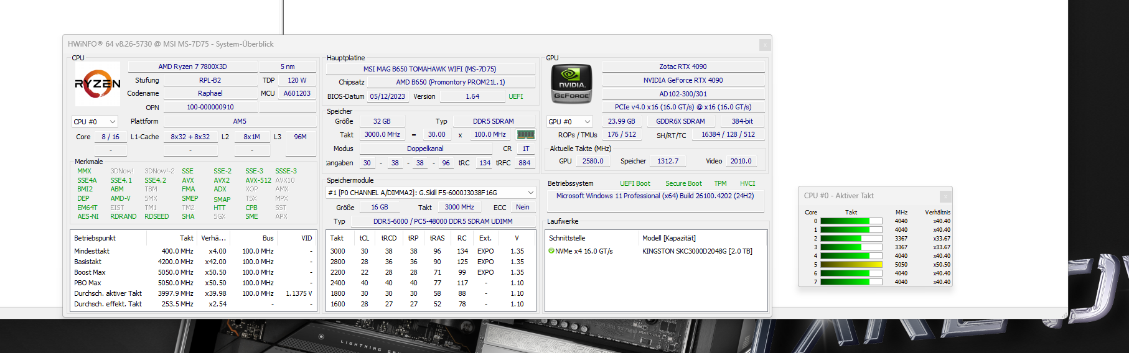Click the Core 3 clock bar
The image size is (1129, 353).
coord(851,247)
